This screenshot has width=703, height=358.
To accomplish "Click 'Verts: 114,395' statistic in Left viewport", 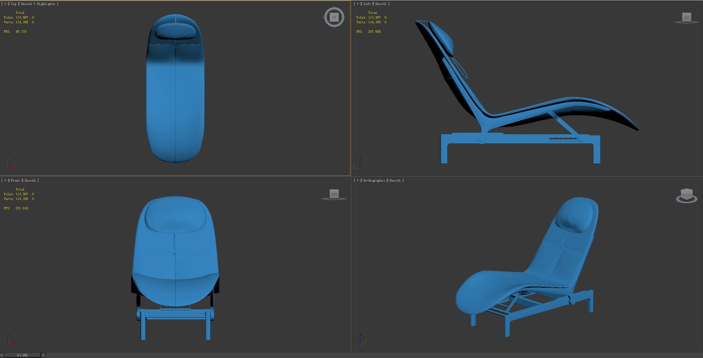I will (x=368, y=22).
